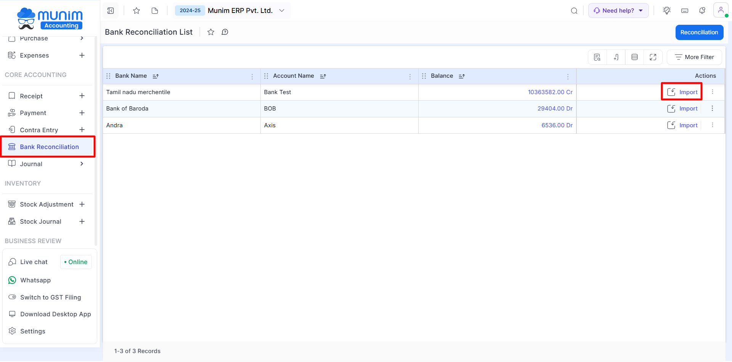Open Account Name column options menu
Screen dimensions: 732x362
pos(410,77)
